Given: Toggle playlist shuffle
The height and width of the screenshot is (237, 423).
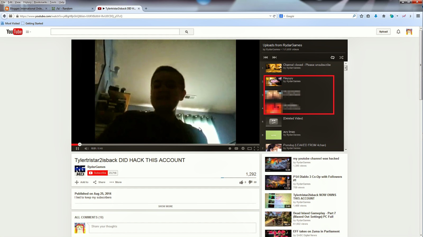Looking at the screenshot, I should tap(341, 57).
